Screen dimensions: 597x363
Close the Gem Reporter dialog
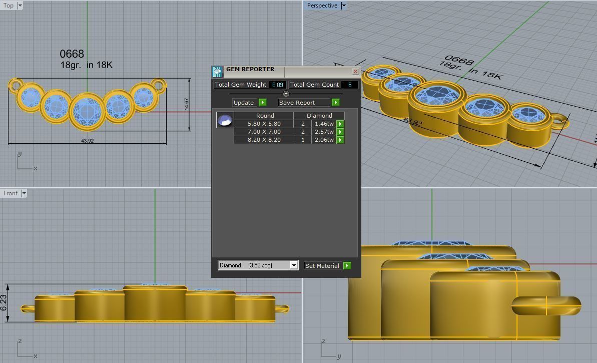355,71
